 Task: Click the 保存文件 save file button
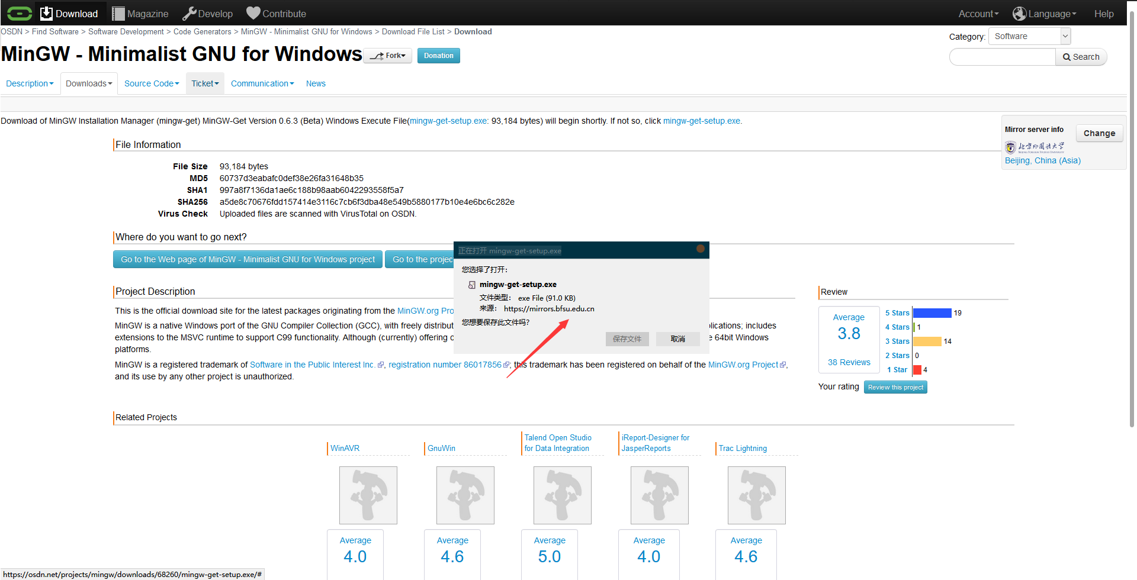[x=627, y=339]
